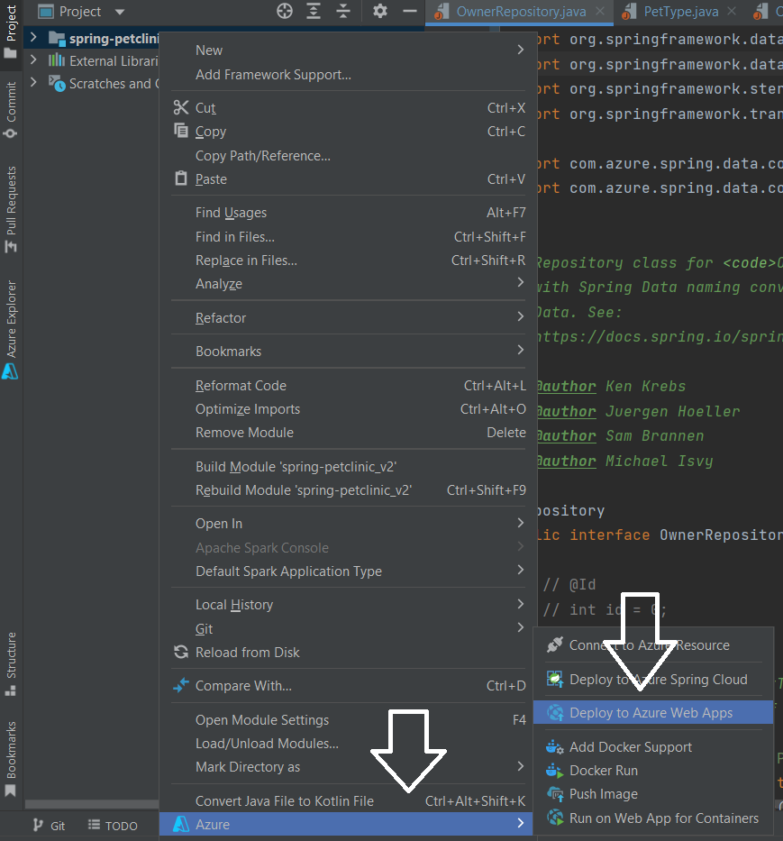783x841 pixels.
Task: Choose Build Module 'spring-petclinic_v2'
Action: pos(348,466)
